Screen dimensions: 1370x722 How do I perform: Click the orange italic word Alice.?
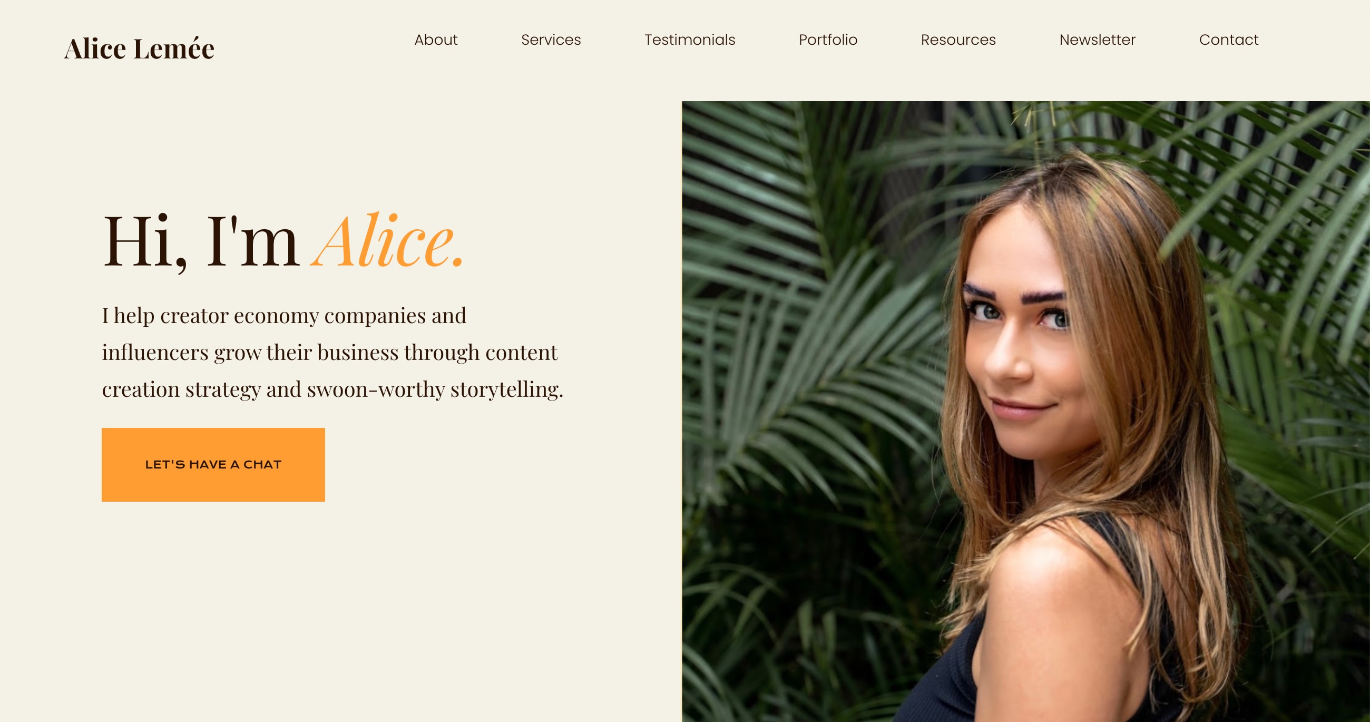[388, 240]
